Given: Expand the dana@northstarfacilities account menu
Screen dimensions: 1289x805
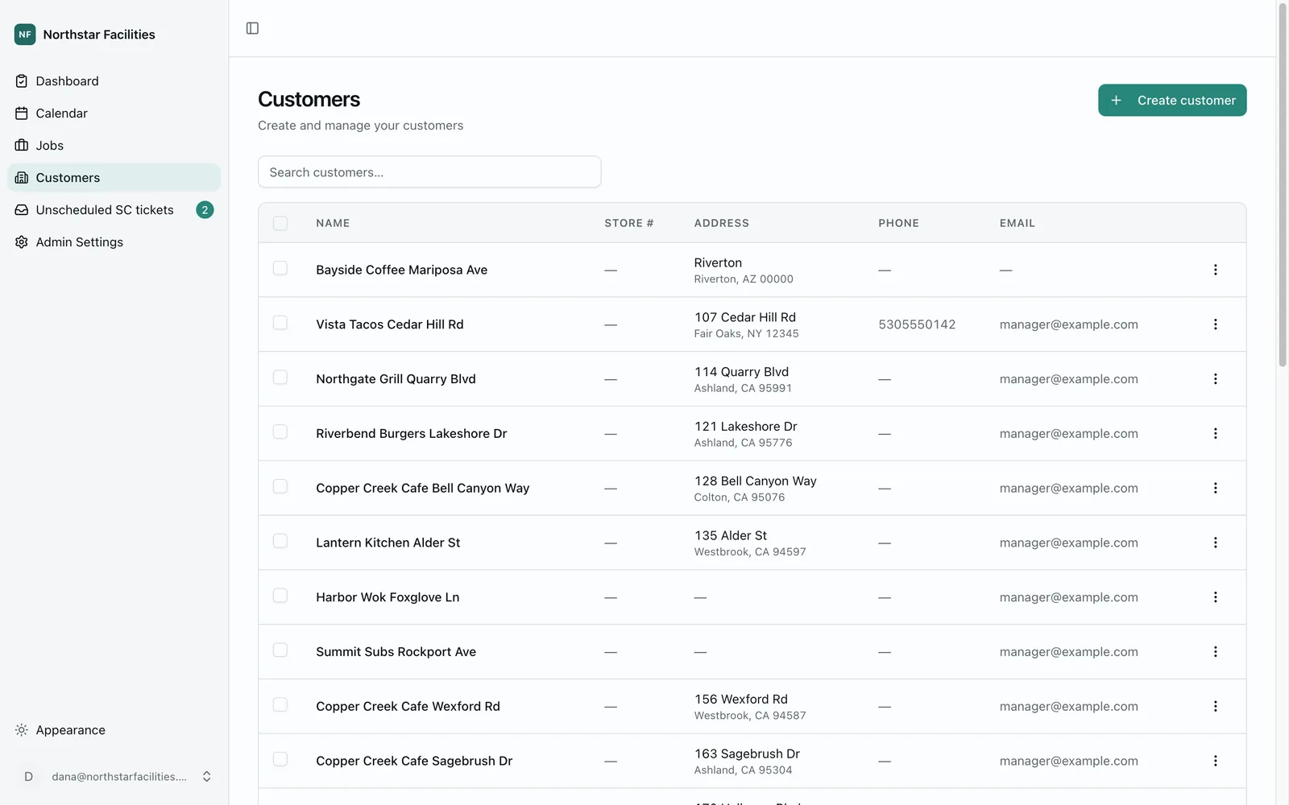Looking at the screenshot, I should [x=114, y=777].
